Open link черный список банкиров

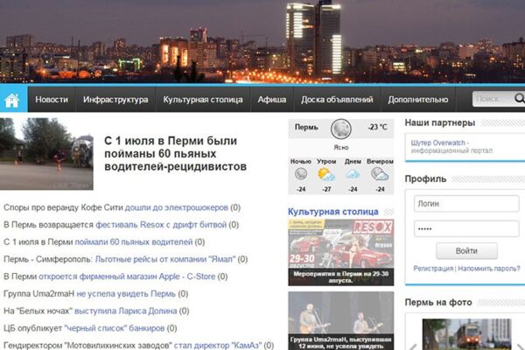click(115, 328)
